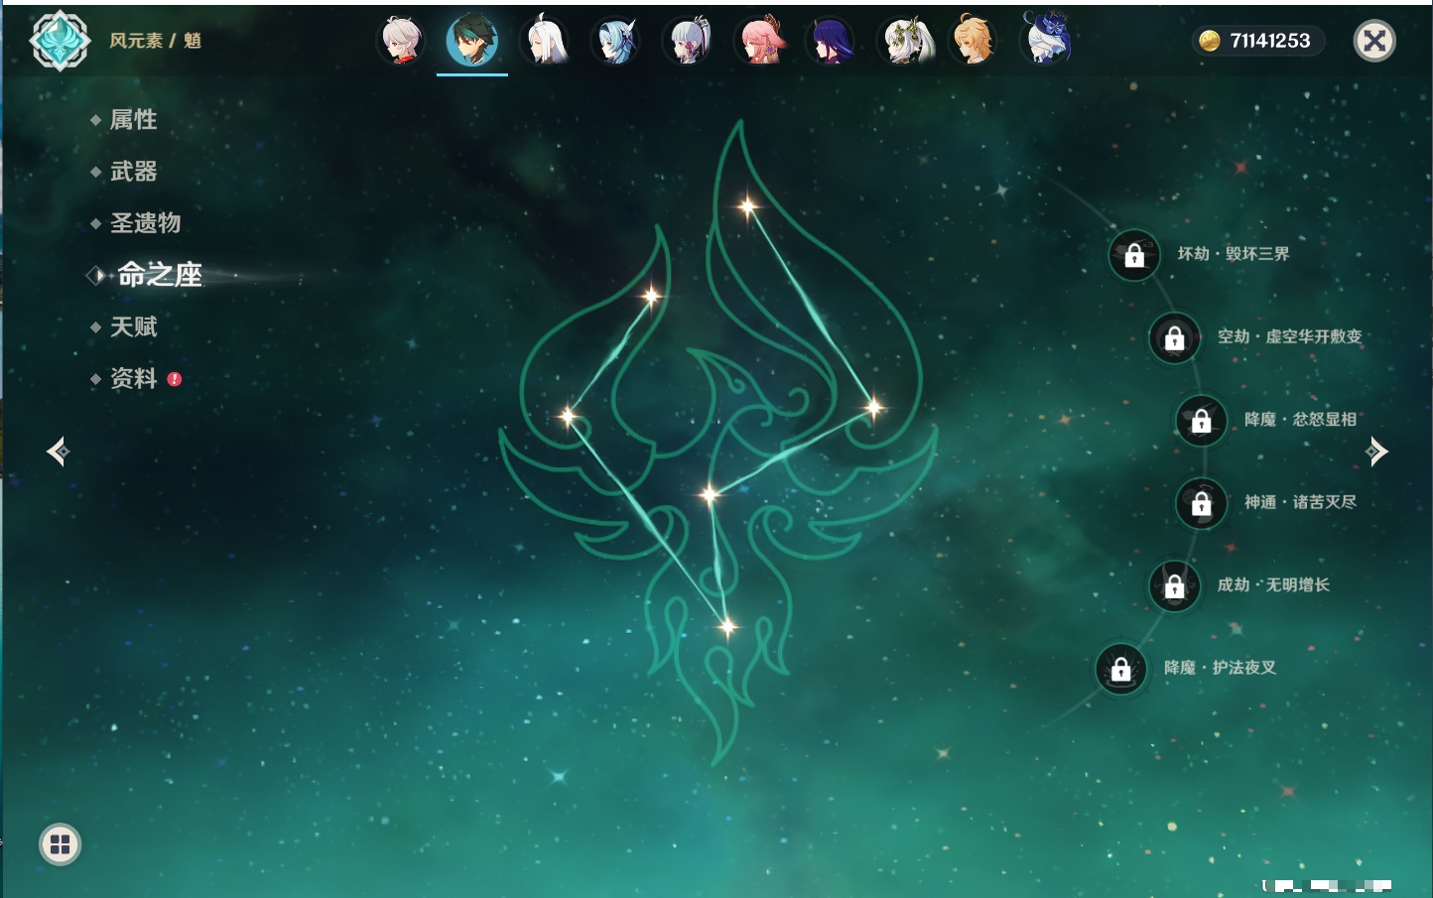Select the 坏劫·毁坏三界 constellation label
This screenshot has height=898, width=1433.
coord(1234,254)
